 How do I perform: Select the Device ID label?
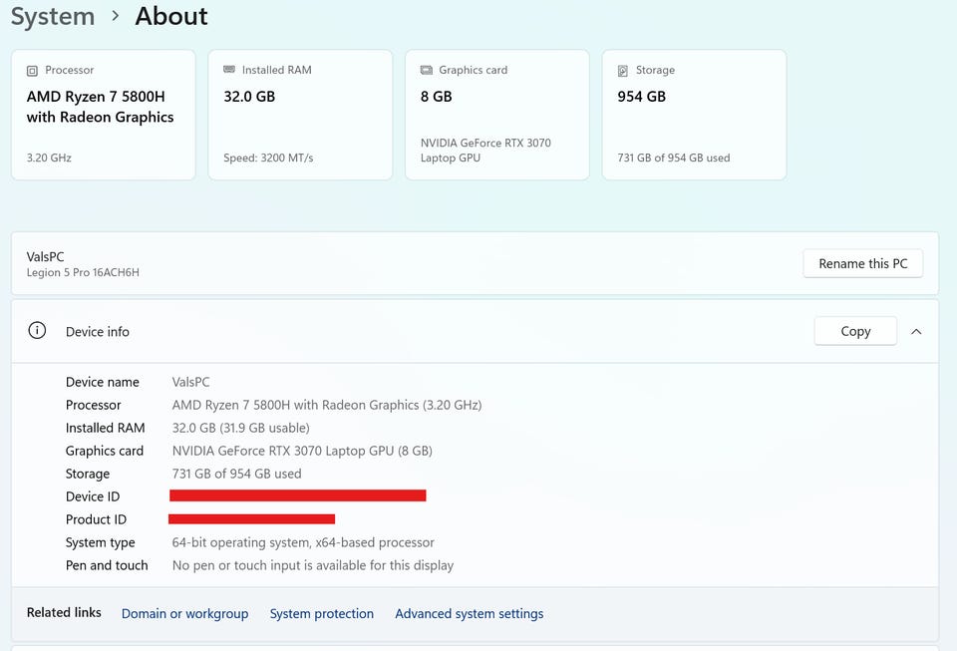point(93,496)
